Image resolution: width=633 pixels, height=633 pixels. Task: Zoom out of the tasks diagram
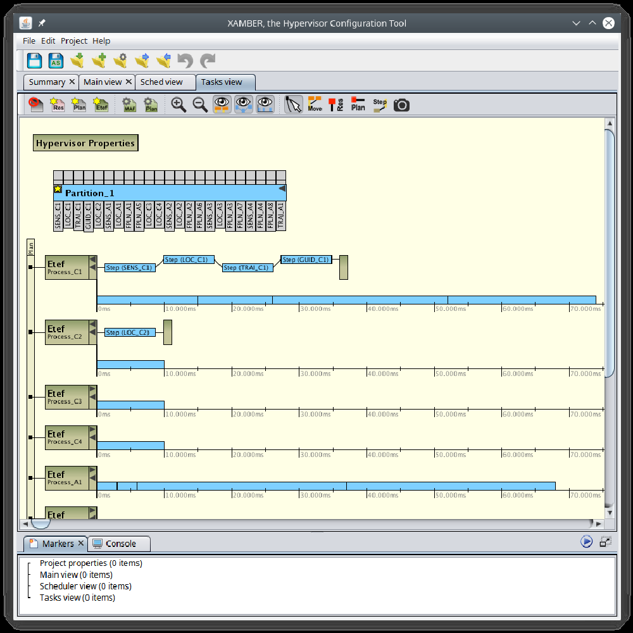coord(200,104)
